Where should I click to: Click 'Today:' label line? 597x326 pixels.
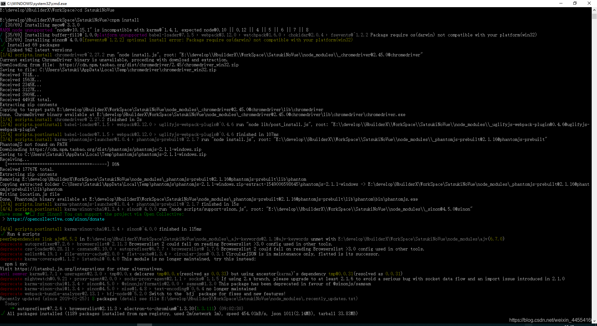[x=12, y=304]
